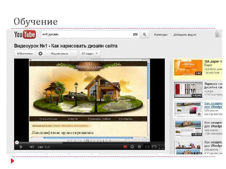Click the video title Видеоурок №1
This screenshot has width=226, height=169.
click(66, 46)
